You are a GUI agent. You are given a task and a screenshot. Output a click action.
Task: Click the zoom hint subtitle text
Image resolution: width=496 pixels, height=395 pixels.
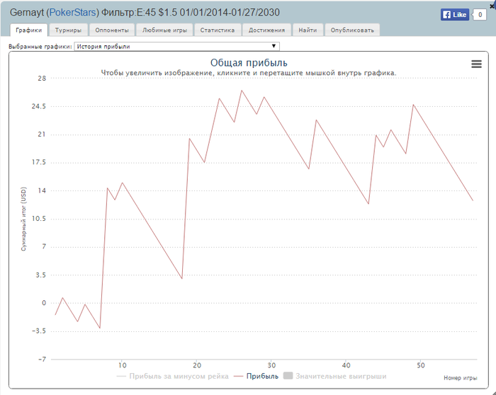click(249, 73)
